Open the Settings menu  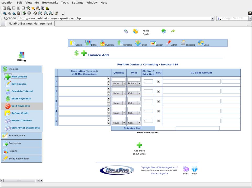tap(77, 3)
